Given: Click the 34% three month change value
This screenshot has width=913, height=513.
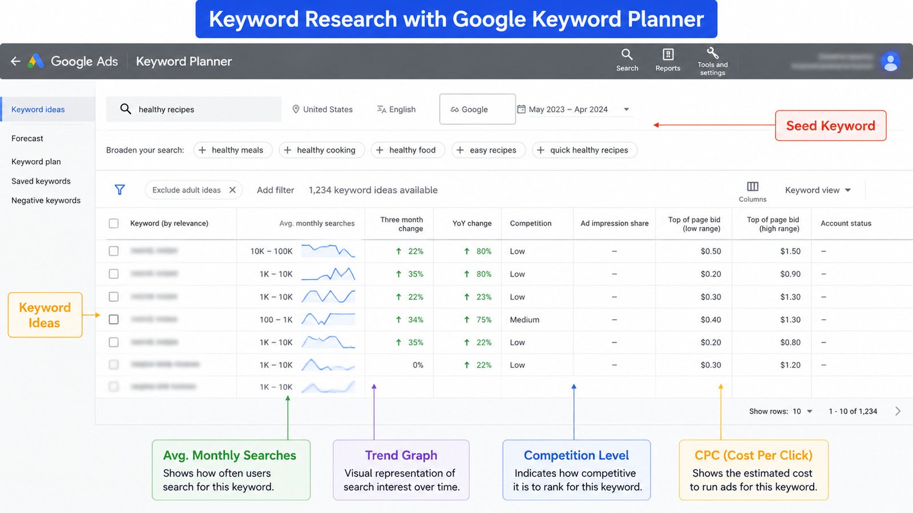Looking at the screenshot, I should pos(415,320).
